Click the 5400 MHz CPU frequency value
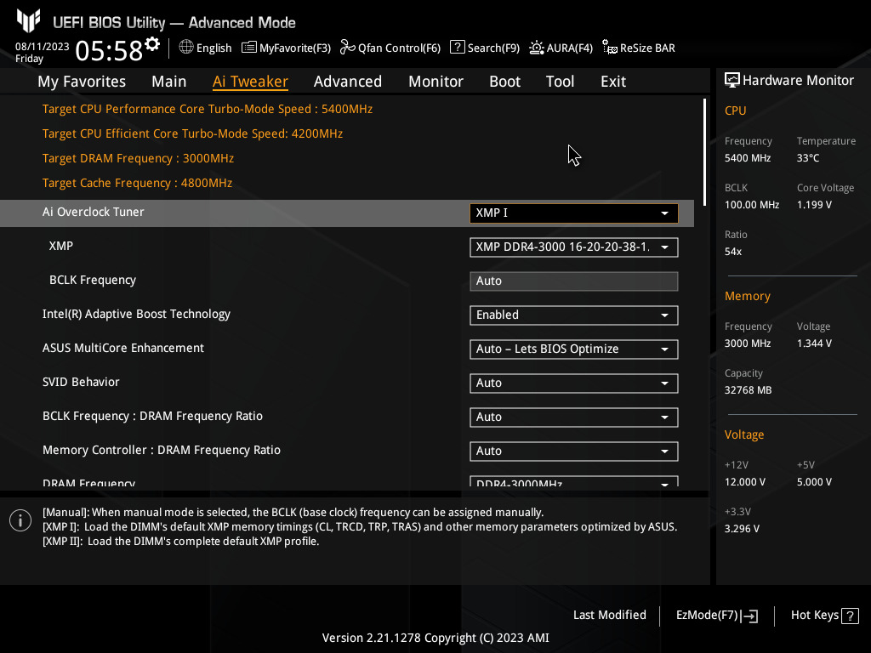 [x=748, y=158]
